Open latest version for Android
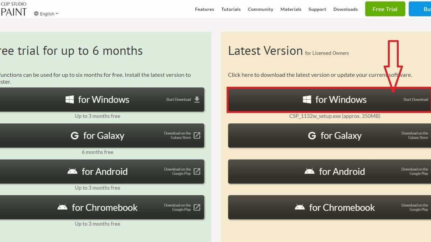 (329, 171)
